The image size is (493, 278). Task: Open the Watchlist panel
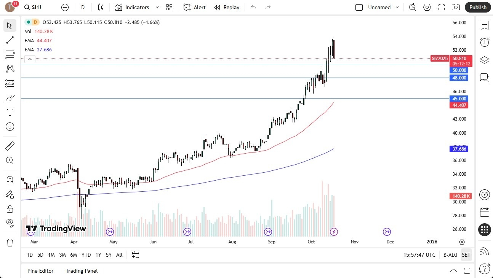point(484,25)
